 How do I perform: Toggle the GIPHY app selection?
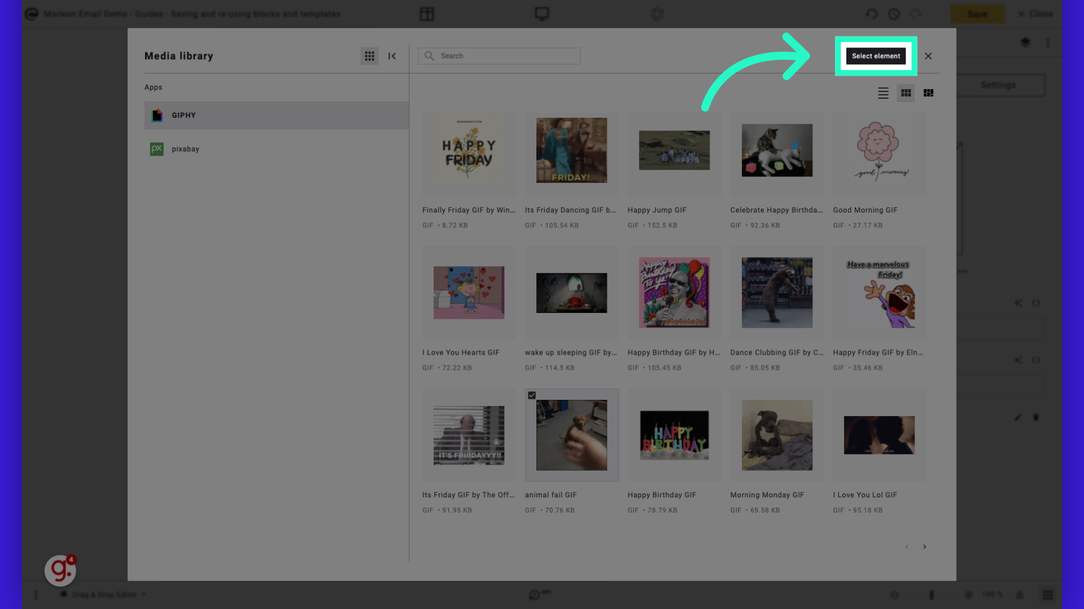(276, 114)
